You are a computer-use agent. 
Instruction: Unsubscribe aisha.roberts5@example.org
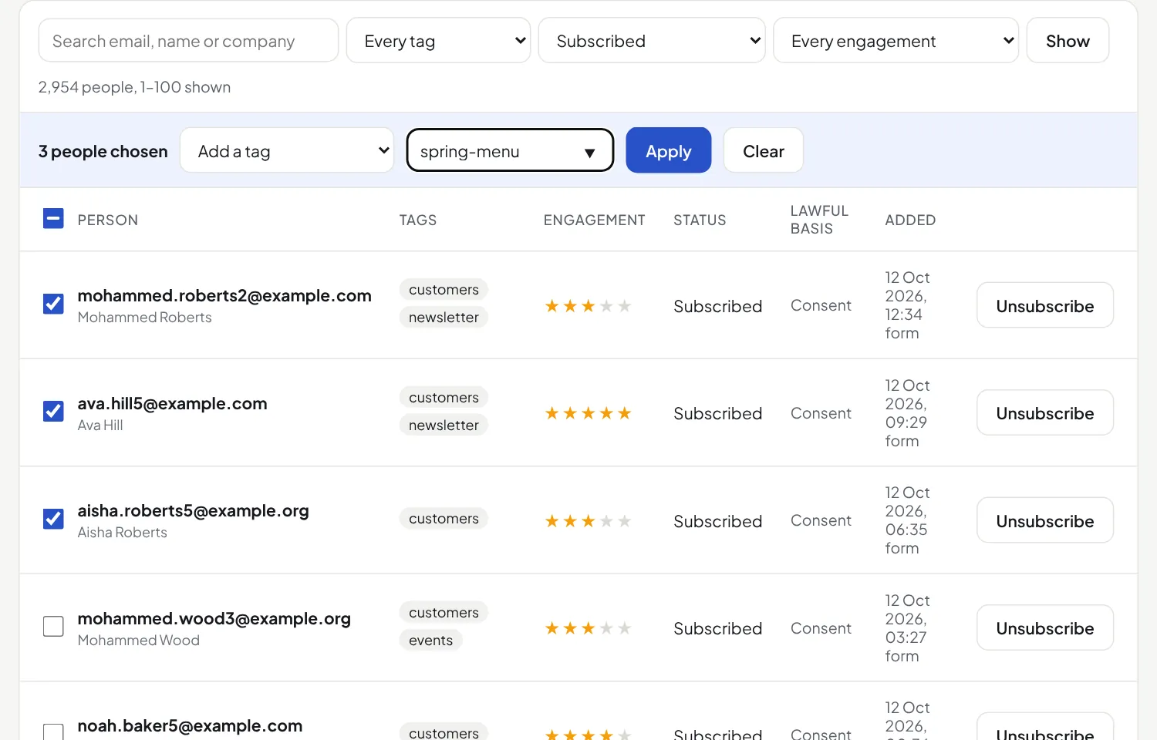[1045, 521]
